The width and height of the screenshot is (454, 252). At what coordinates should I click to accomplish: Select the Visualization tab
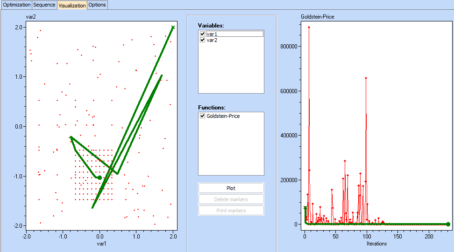(x=72, y=5)
